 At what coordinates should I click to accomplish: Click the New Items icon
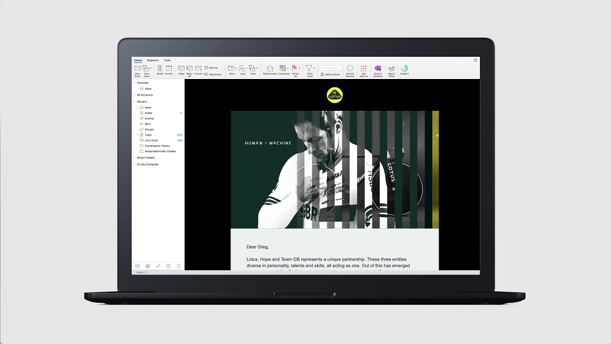click(146, 68)
